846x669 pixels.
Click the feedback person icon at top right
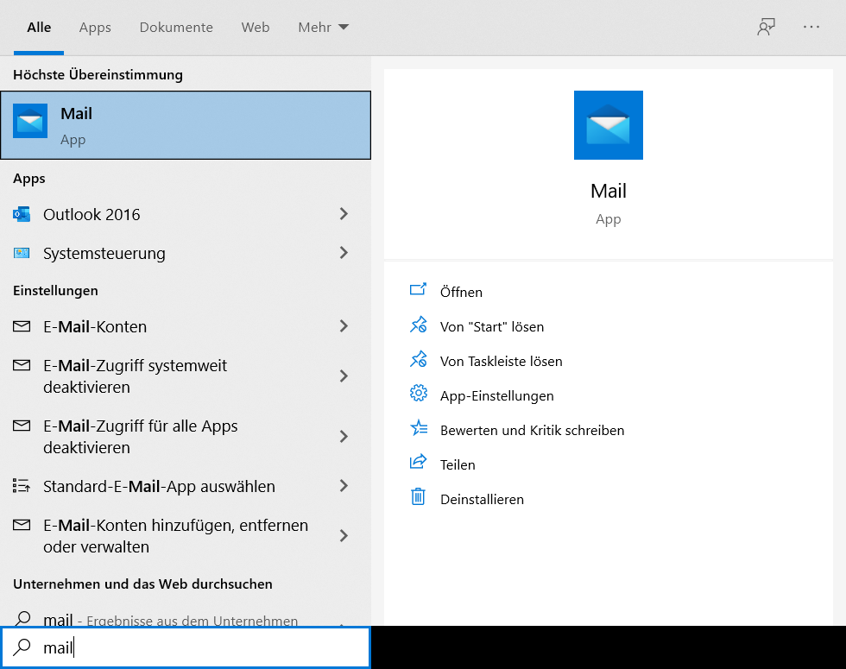point(765,28)
